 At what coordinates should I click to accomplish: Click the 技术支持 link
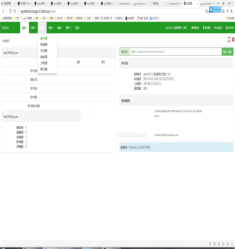(229, 28)
